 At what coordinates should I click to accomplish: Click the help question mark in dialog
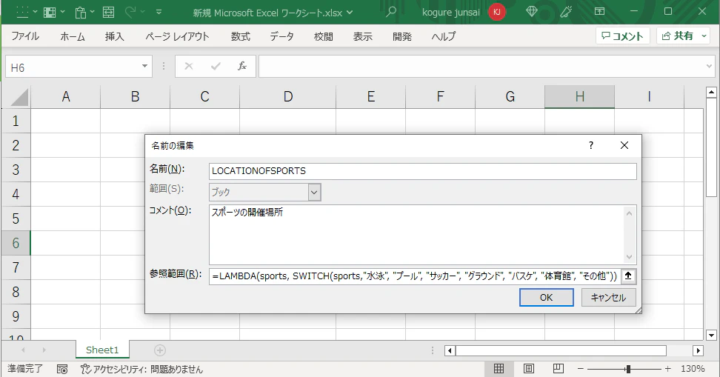(x=591, y=146)
